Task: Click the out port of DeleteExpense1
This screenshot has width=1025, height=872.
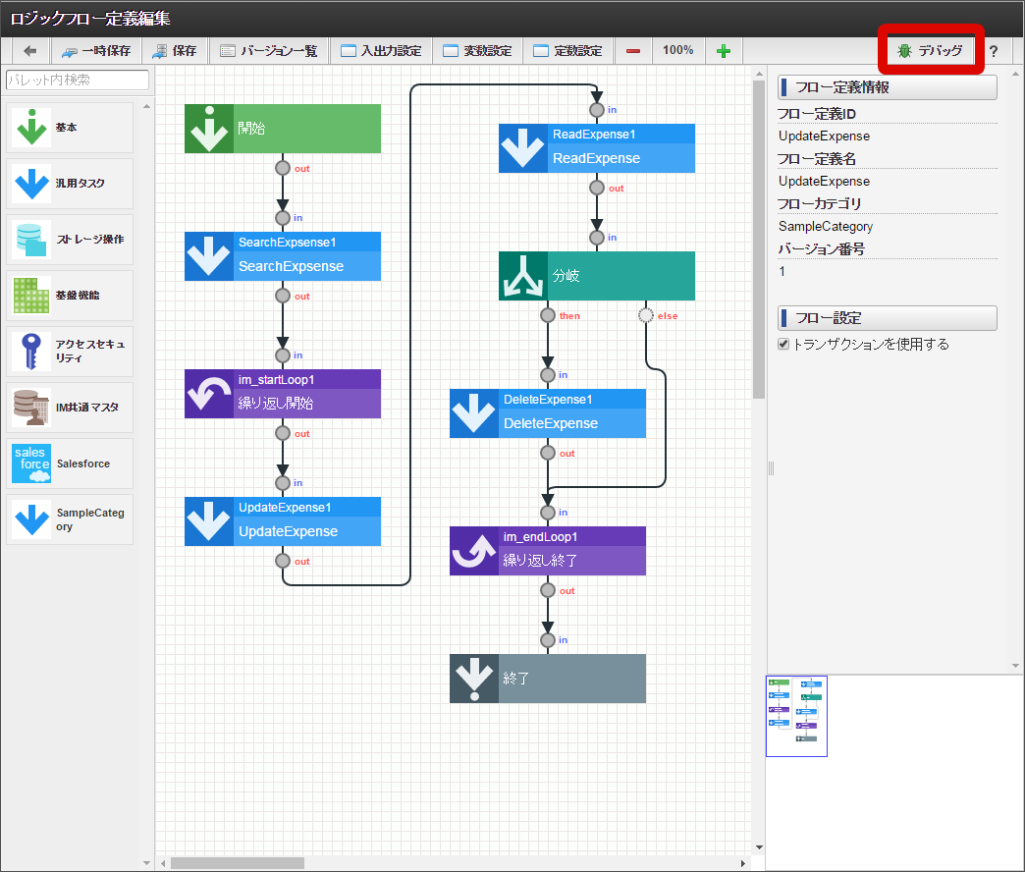Action: tap(548, 453)
